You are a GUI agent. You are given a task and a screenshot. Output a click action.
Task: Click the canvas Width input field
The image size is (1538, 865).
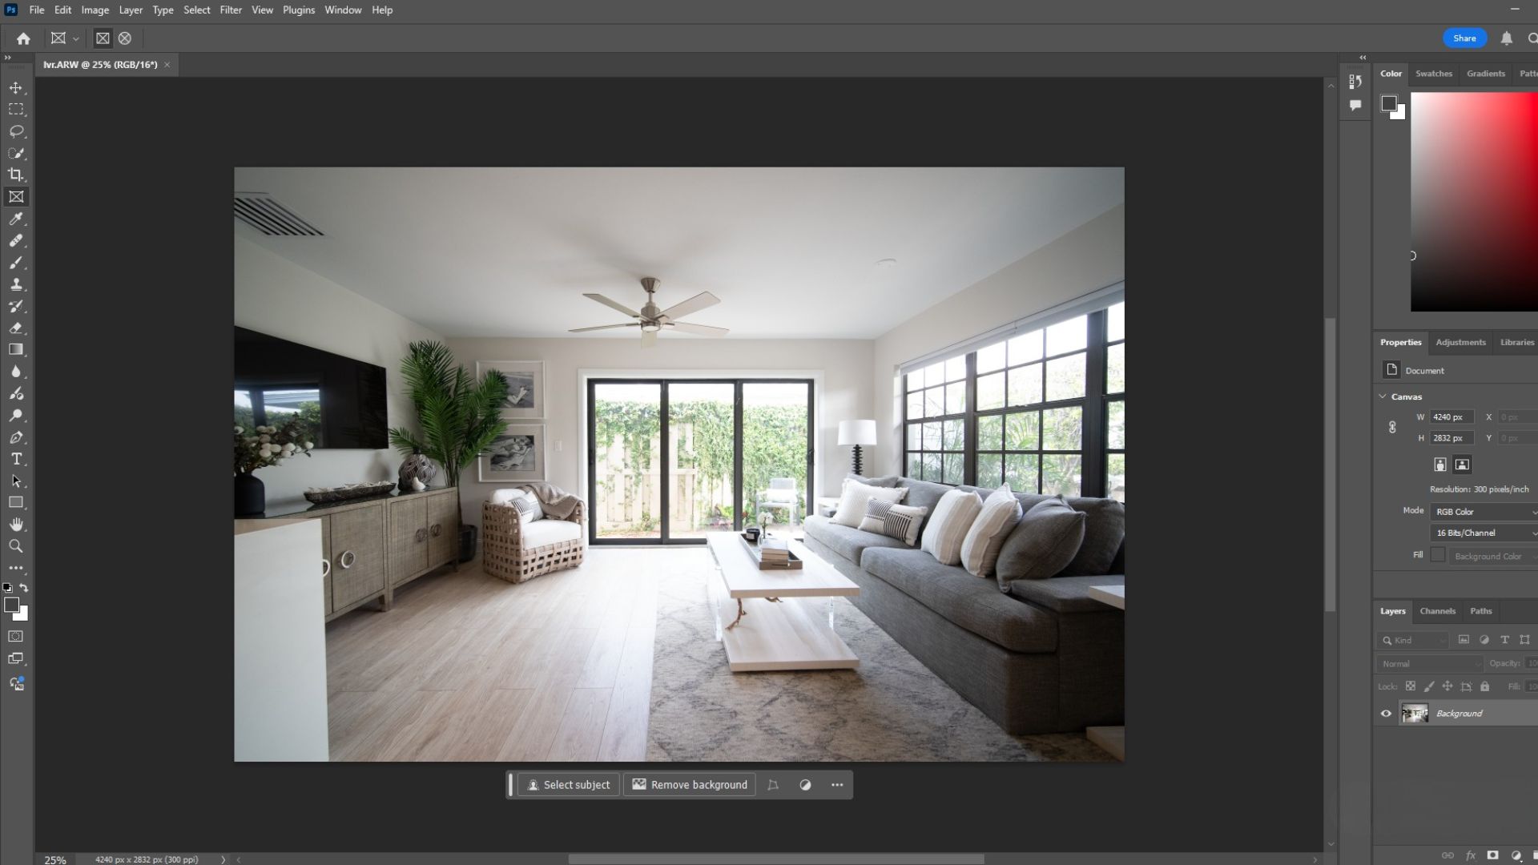click(1452, 417)
